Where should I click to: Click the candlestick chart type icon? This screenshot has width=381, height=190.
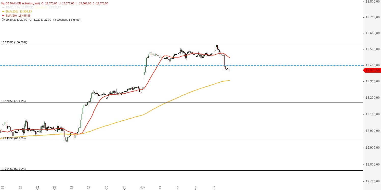(x=3, y=3)
